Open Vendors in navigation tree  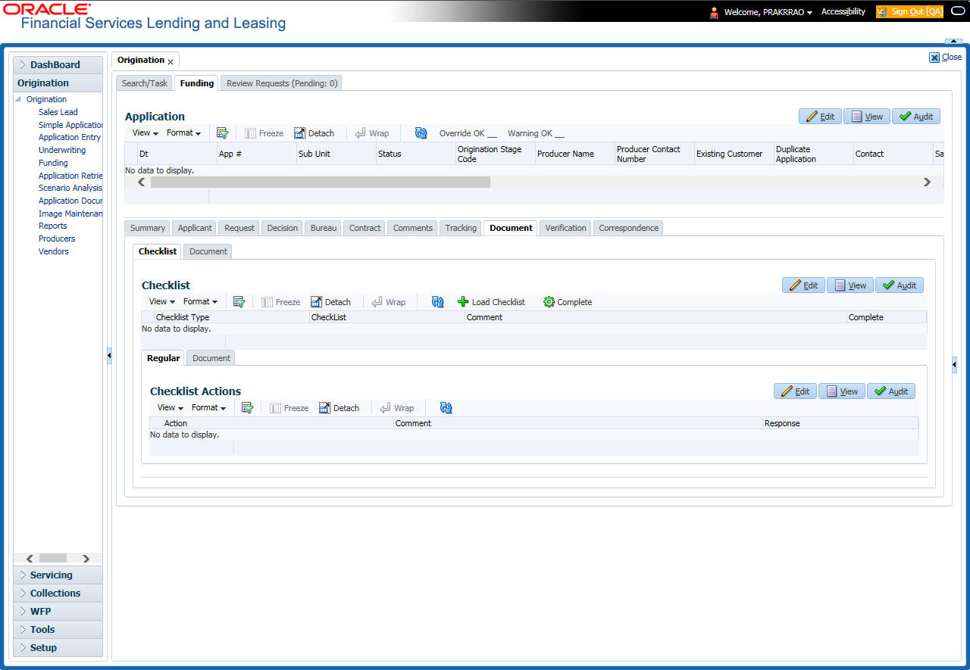click(x=54, y=251)
